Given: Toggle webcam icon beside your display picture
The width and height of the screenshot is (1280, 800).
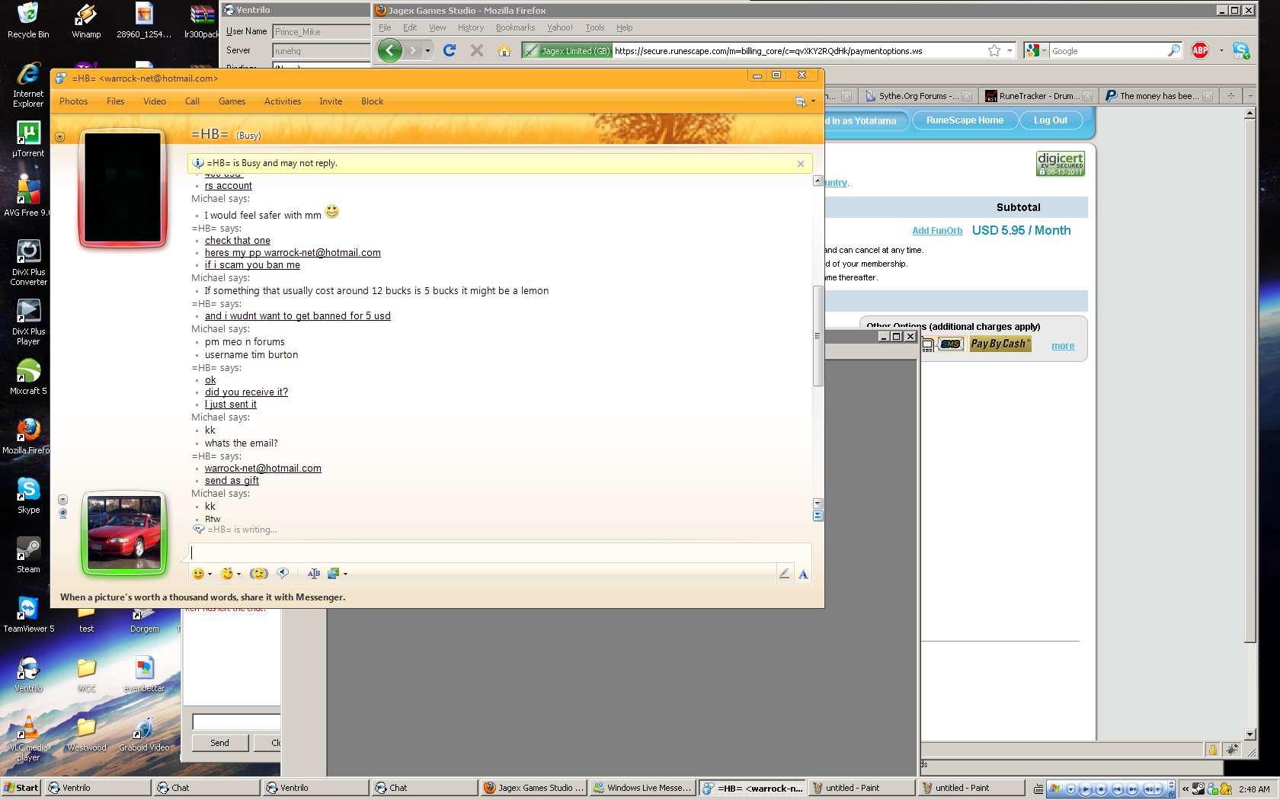Looking at the screenshot, I should click(x=62, y=514).
